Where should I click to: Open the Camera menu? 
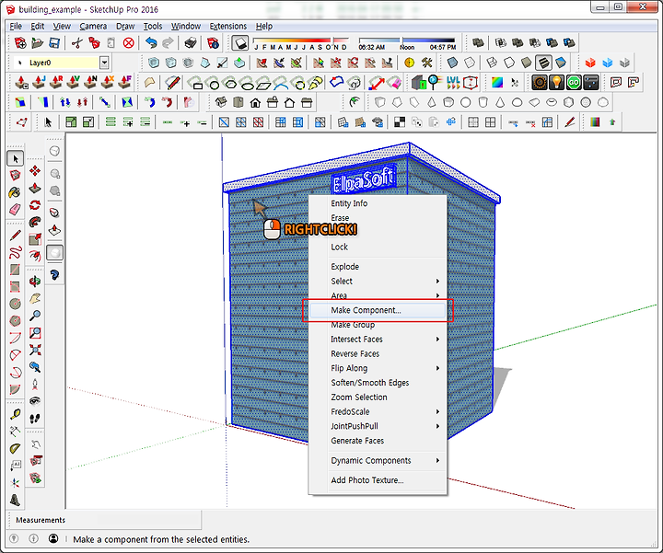(x=93, y=26)
